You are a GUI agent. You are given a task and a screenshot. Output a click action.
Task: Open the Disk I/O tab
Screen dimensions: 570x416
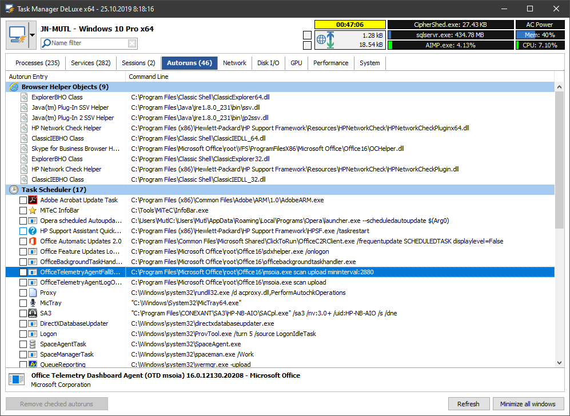268,63
